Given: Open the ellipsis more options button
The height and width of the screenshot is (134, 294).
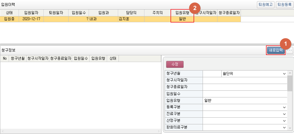Looking at the screenshot, I should click(289, 50).
